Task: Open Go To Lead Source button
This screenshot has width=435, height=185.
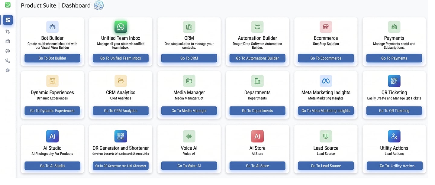Action: click(x=326, y=166)
